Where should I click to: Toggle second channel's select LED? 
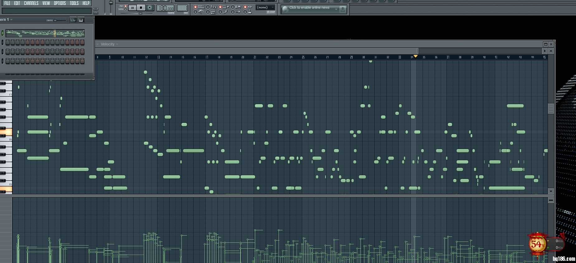[2, 42]
